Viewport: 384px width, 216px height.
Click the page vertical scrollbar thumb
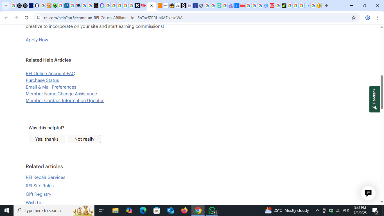[382, 92]
